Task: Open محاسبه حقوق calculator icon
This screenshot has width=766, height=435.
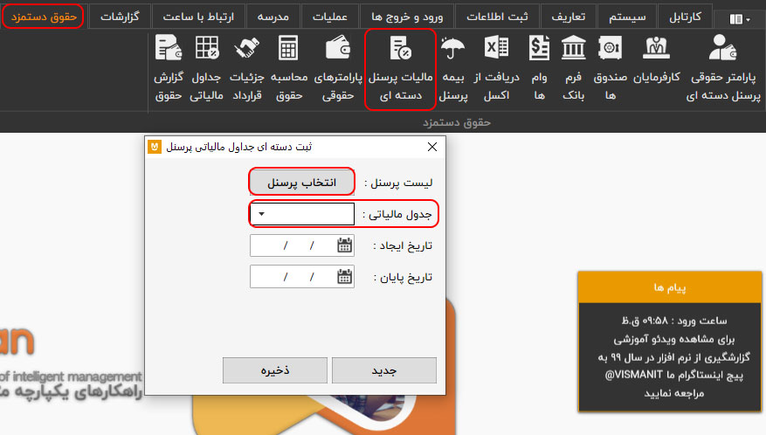Action: (x=289, y=67)
